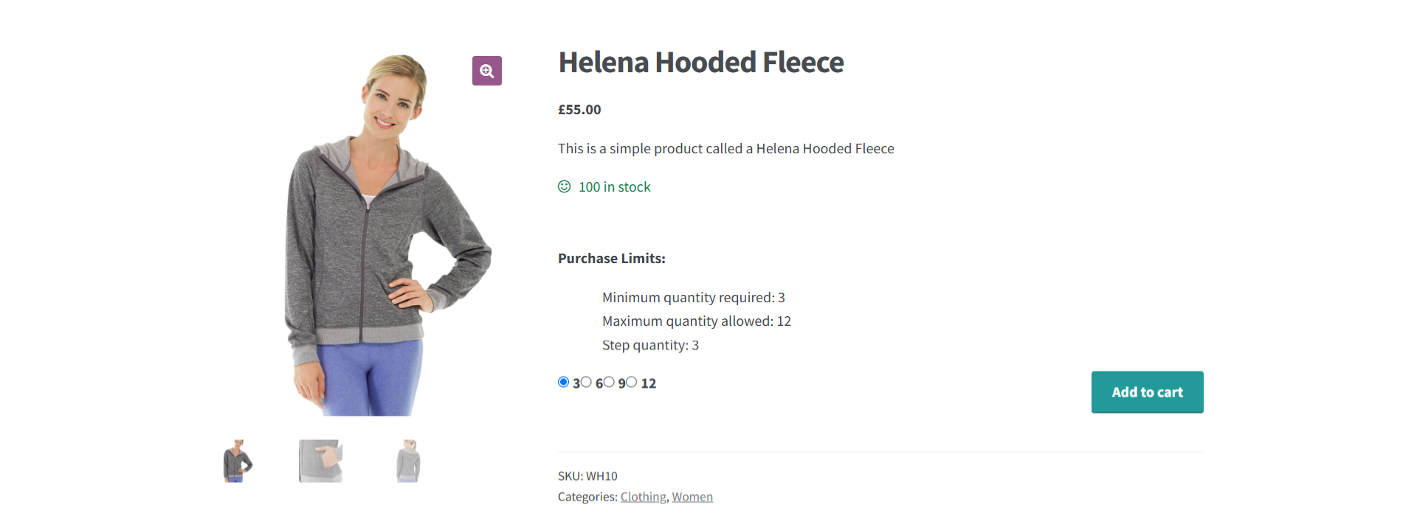This screenshot has width=1417, height=530.
Task: Click the SKU WH10 text
Action: 587,475
